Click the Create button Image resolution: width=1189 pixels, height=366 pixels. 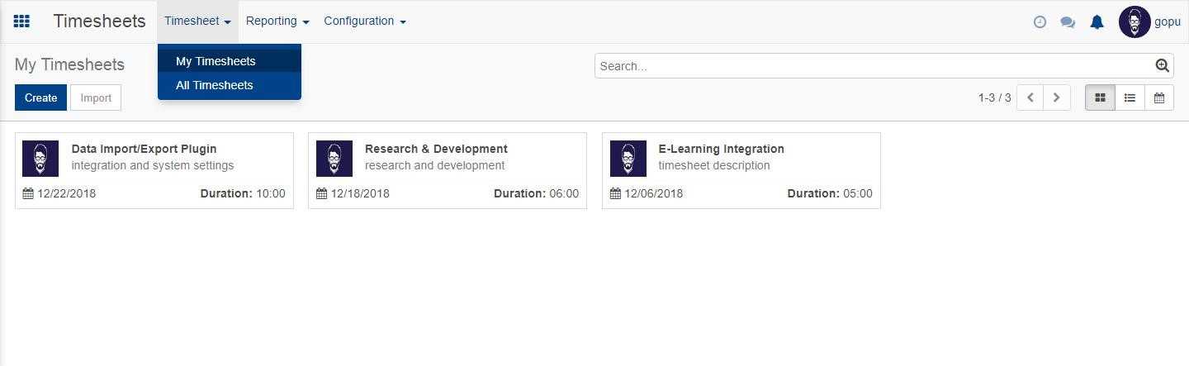coord(40,97)
